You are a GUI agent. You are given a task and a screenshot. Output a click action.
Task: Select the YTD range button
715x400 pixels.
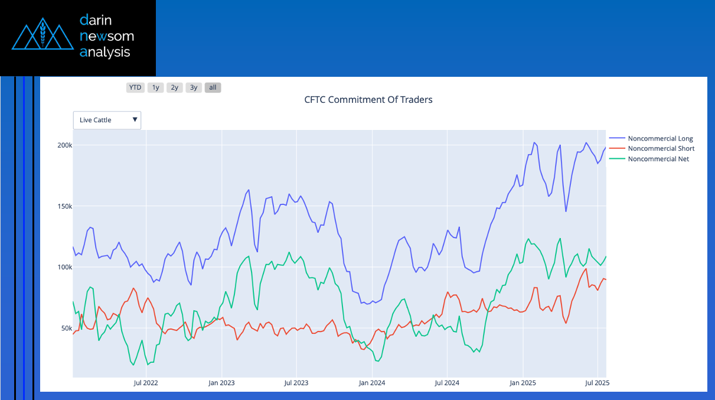click(135, 87)
